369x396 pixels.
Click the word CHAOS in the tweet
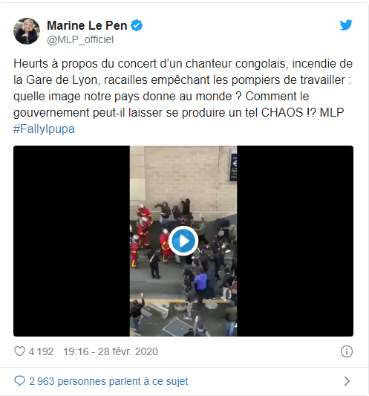282,112
